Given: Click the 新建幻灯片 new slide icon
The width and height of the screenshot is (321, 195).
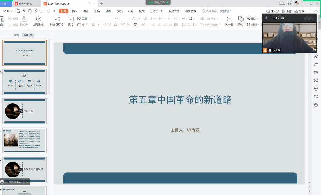Looking at the screenshot, I should (57, 19).
